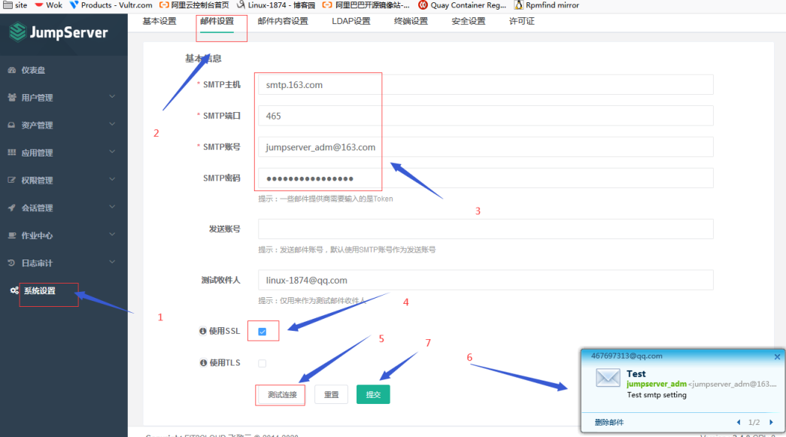Open the 安全设置 tab
The width and height of the screenshot is (786, 437).
pyautogui.click(x=469, y=21)
